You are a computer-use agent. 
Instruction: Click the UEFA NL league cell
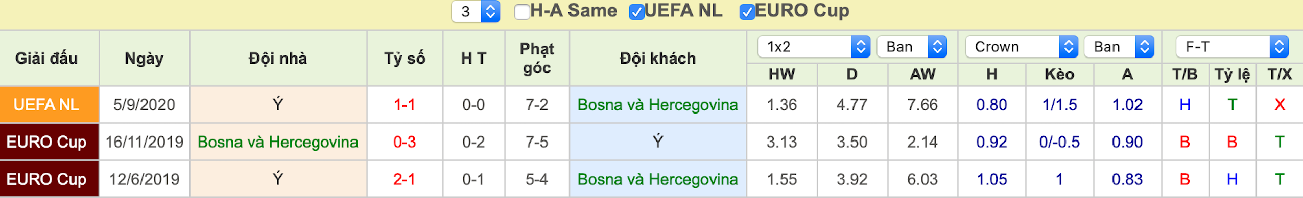coord(49,104)
